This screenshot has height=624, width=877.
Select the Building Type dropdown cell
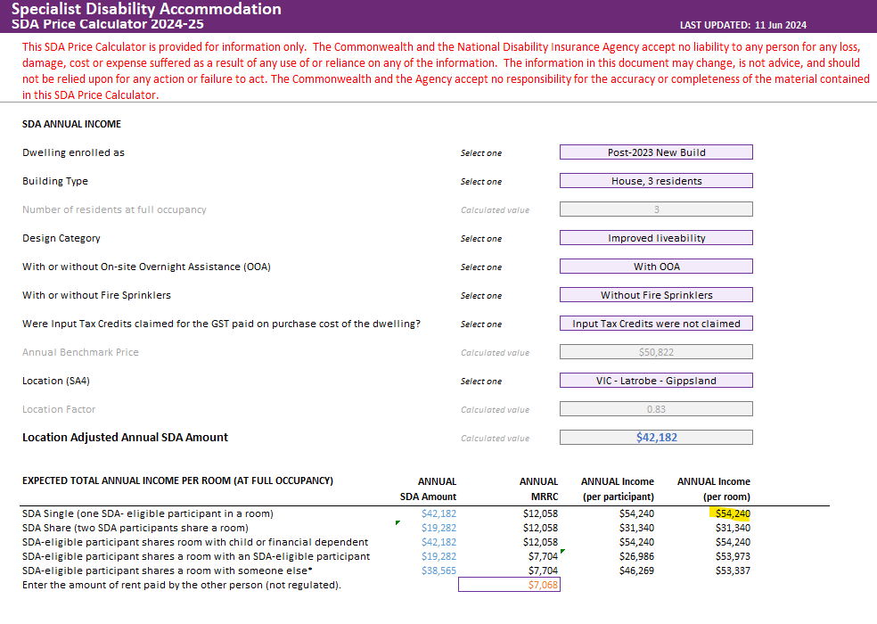click(x=656, y=181)
